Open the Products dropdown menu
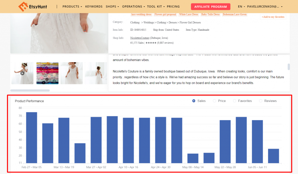Viewport: 298px width, 174px height. click(72, 6)
